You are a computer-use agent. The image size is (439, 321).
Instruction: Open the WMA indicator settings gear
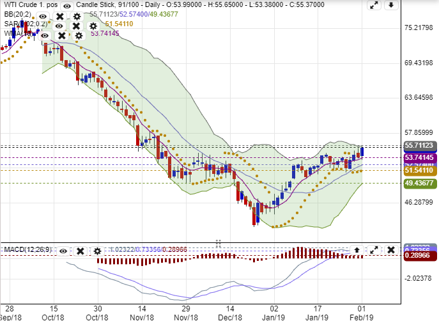pos(78,35)
